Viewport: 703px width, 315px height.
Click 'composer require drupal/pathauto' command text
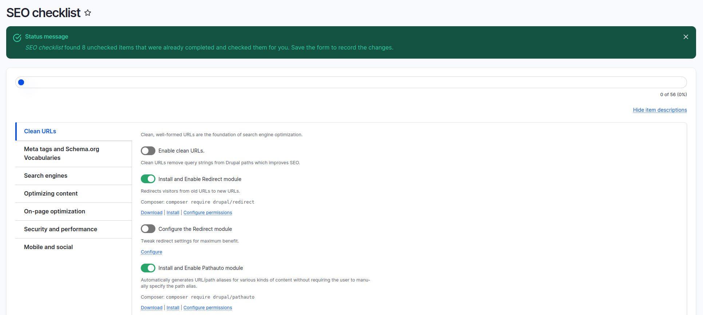(210, 297)
